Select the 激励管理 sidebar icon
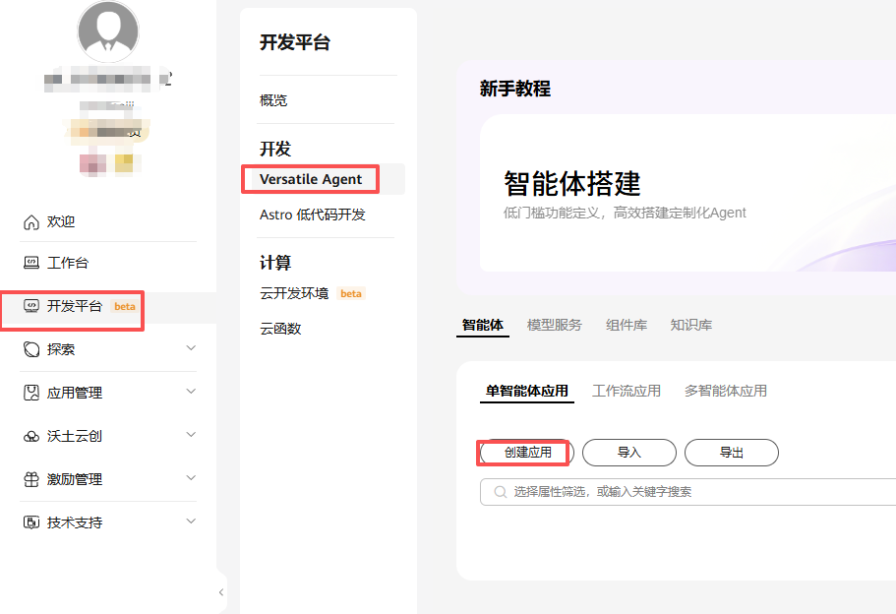Screen dimensions: 896x614 (x=29, y=479)
